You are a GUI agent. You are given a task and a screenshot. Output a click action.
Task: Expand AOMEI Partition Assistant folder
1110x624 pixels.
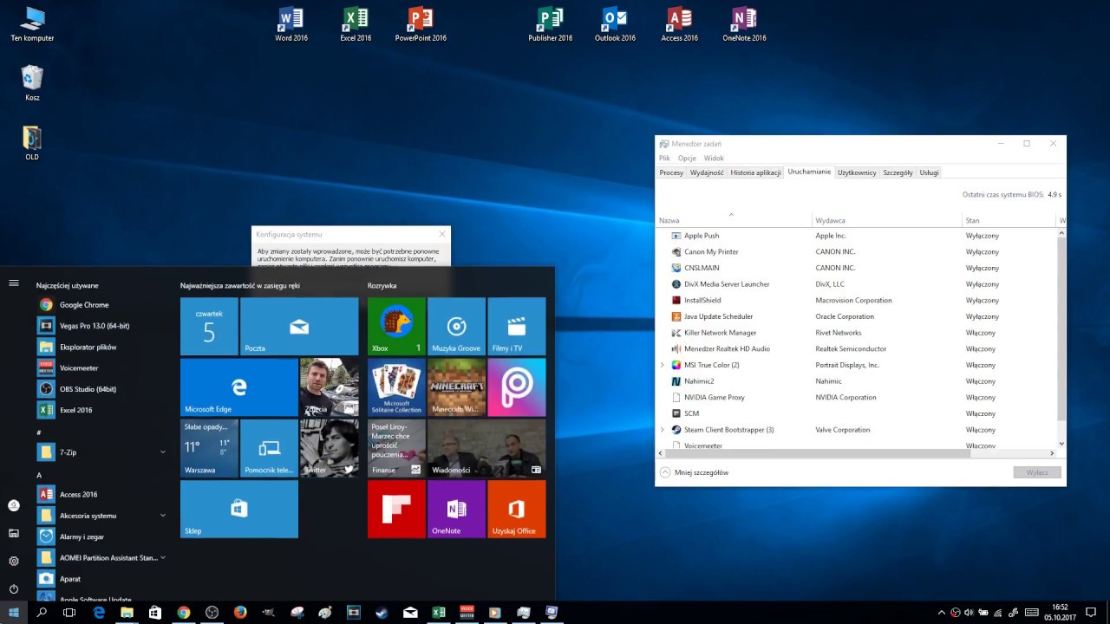102,557
